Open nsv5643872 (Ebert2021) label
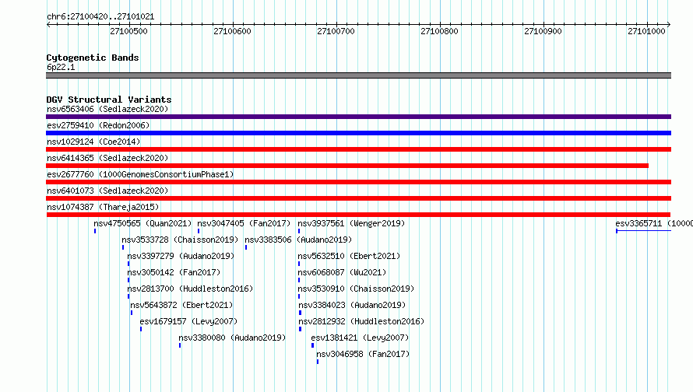Image resolution: width=693 pixels, height=392 pixels. 181,305
